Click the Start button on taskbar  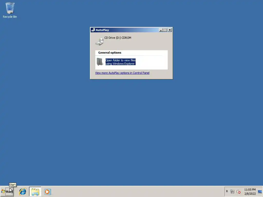[x=7, y=191]
